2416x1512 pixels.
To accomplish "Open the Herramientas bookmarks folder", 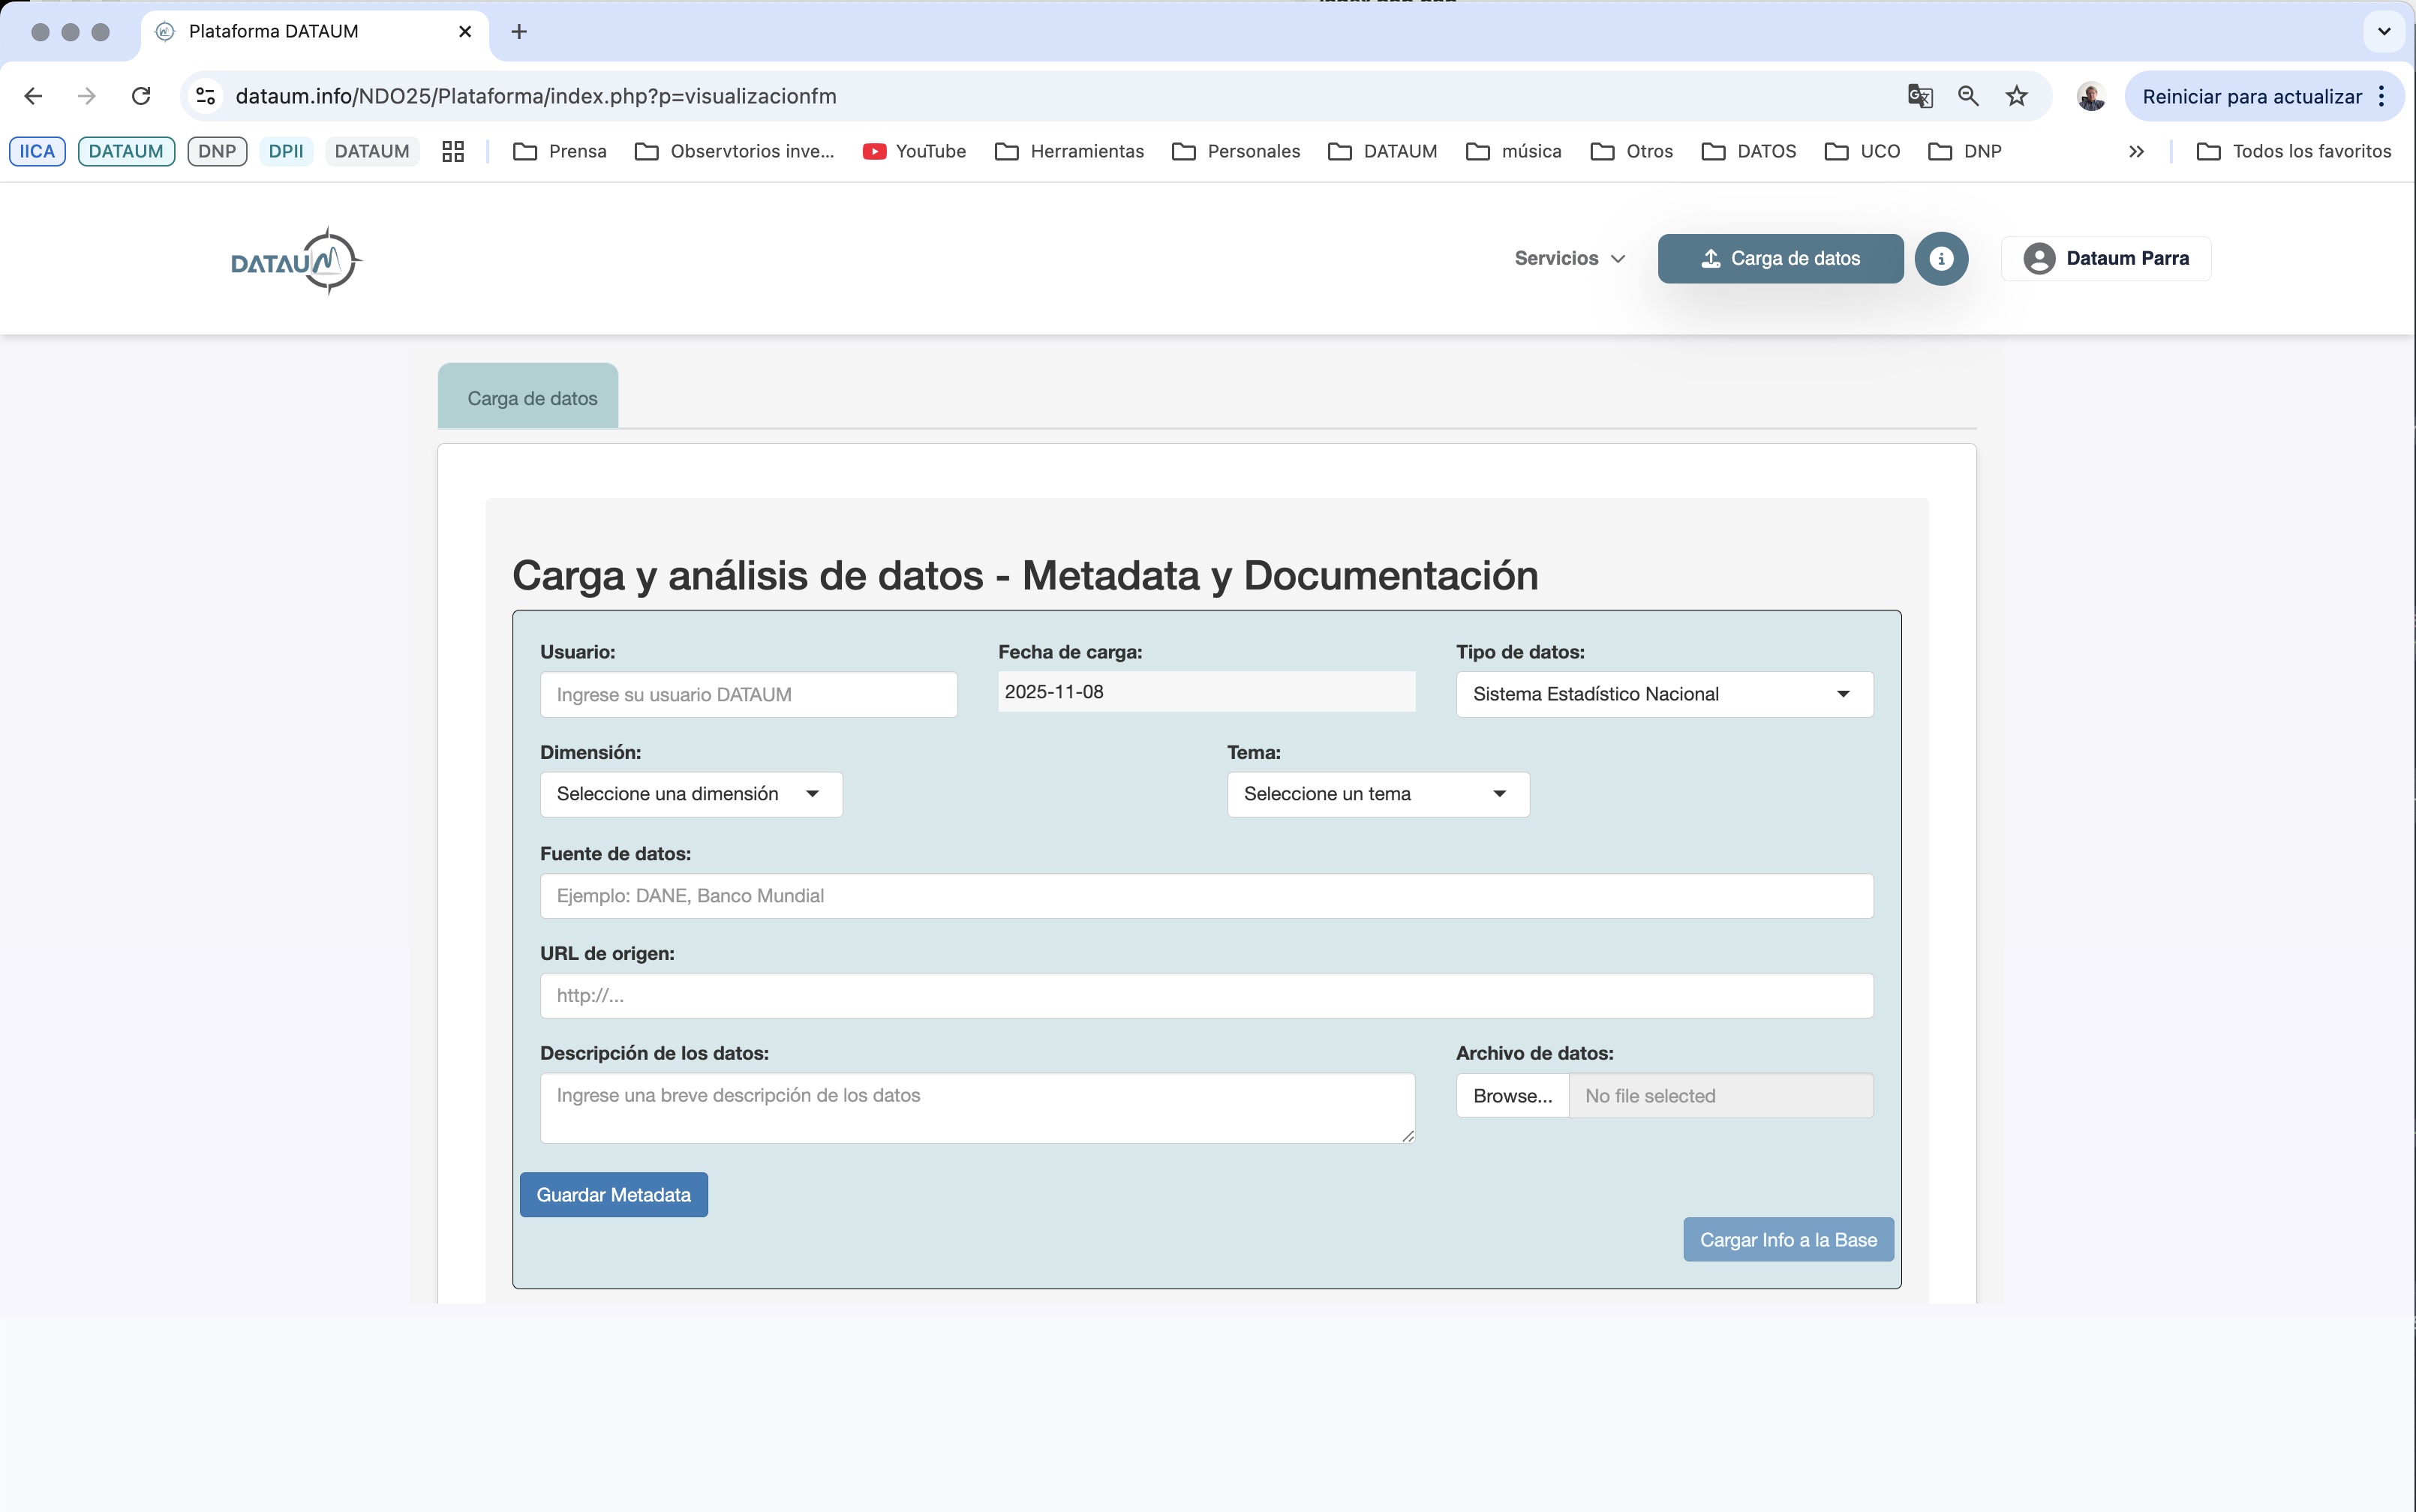I will [x=1068, y=151].
